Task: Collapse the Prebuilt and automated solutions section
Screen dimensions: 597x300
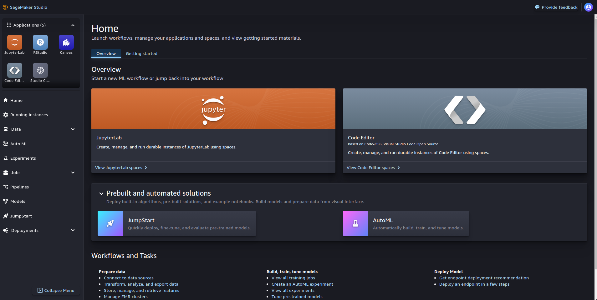Action: (x=101, y=193)
